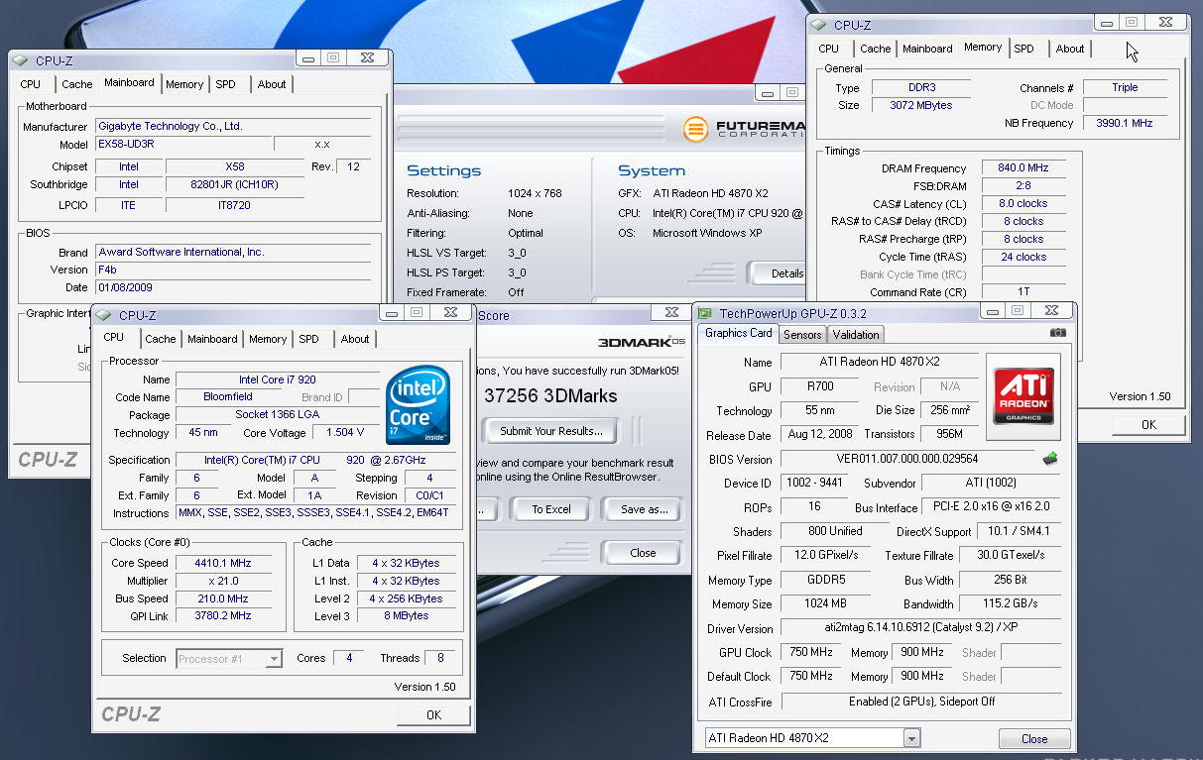Open Cache tab in the CPU-Z Memory window
Image resolution: width=1203 pixels, height=760 pixels.
875,49
